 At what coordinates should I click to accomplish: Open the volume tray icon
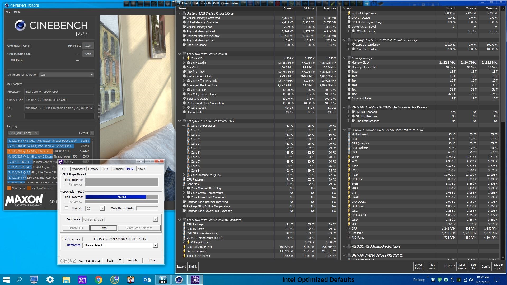471,280
